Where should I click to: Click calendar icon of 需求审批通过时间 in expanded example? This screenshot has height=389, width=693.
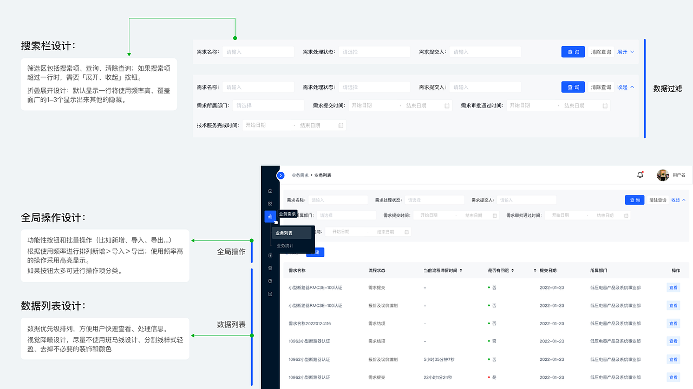[605, 106]
